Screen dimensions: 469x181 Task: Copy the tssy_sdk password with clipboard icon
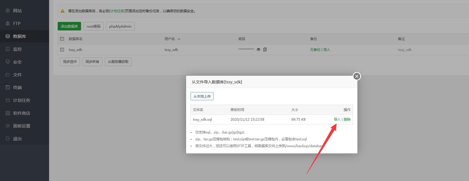(265, 50)
